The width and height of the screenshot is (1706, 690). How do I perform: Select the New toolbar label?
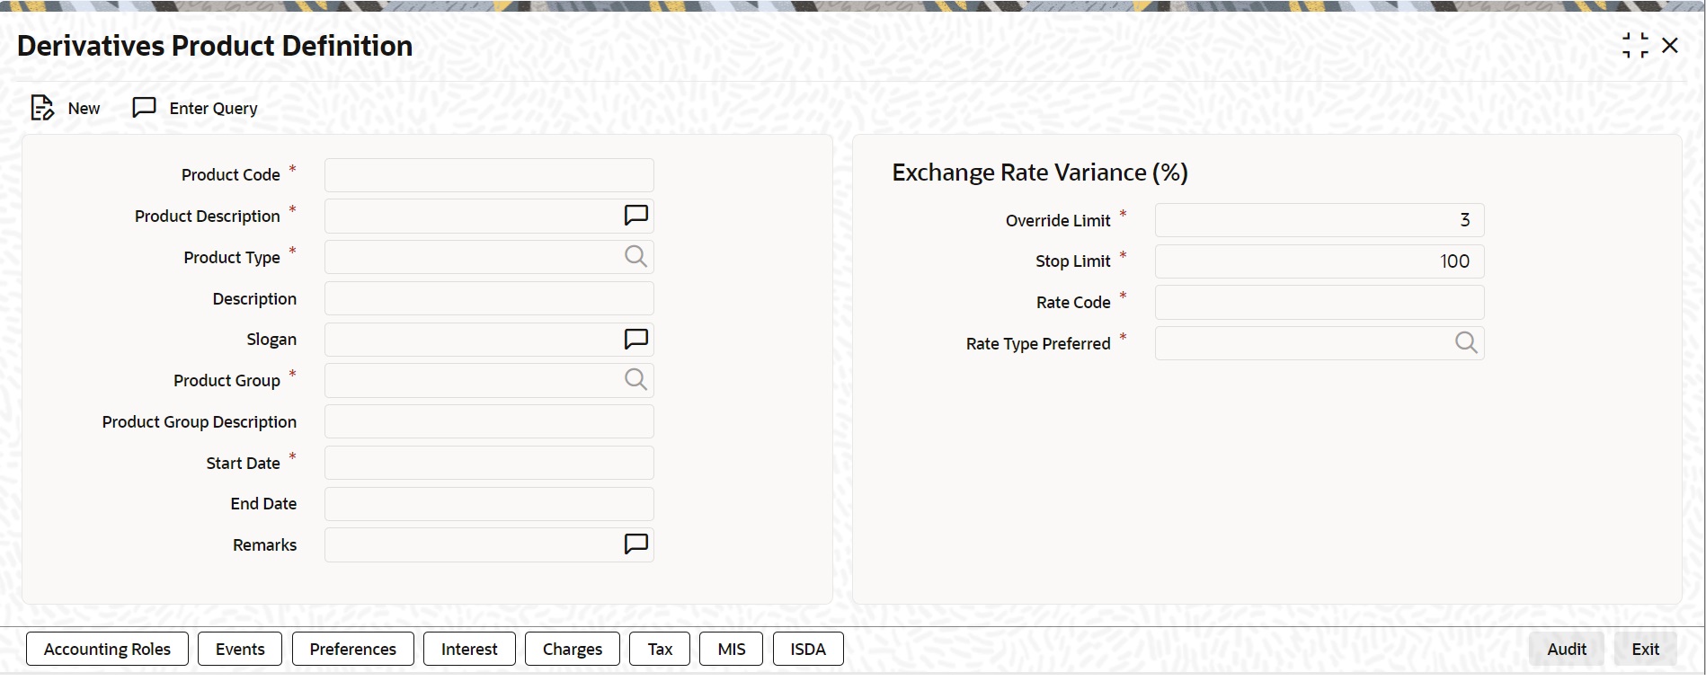click(x=84, y=109)
